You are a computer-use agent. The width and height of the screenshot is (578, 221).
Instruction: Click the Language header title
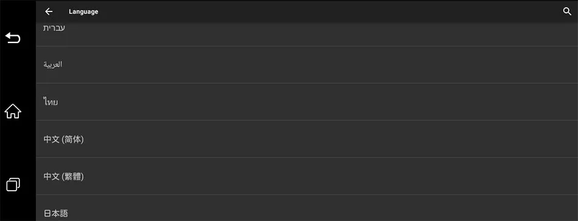tap(83, 12)
